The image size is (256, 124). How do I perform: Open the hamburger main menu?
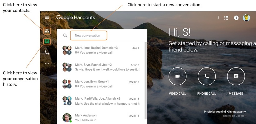click(47, 17)
